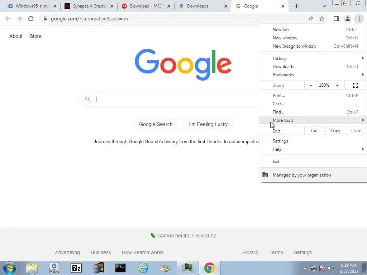This screenshot has height=275, width=367.
Task: Click Cut in the Edit row
Action: pyautogui.click(x=315, y=131)
